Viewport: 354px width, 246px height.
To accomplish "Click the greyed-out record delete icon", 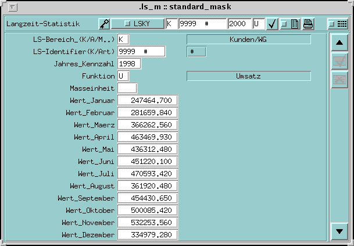I will [338, 80].
